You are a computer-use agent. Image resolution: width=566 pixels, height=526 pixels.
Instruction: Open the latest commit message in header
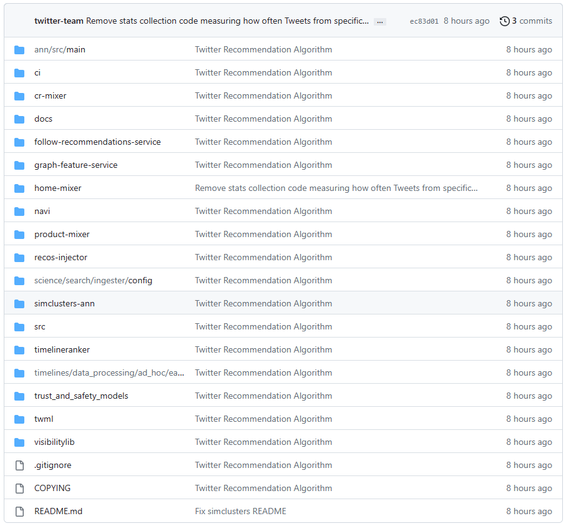pyautogui.click(x=227, y=21)
